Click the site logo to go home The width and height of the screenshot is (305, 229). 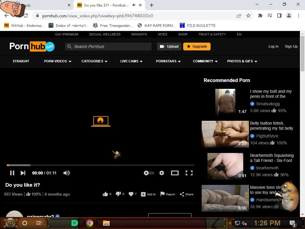(32, 46)
